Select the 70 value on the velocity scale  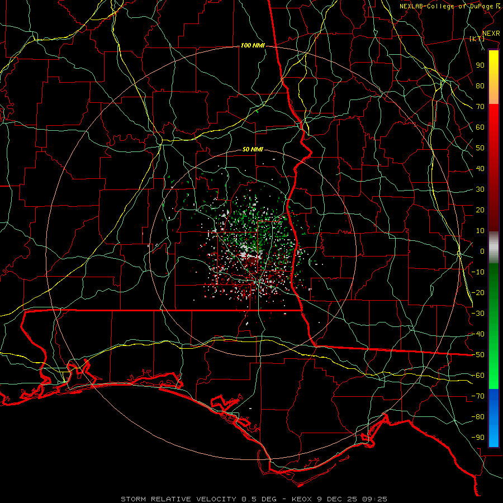tap(480, 107)
